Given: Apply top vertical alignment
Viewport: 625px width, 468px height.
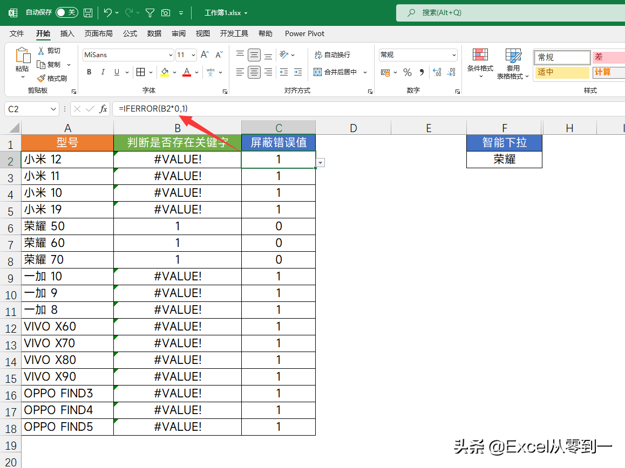Looking at the screenshot, I should click(240, 54).
